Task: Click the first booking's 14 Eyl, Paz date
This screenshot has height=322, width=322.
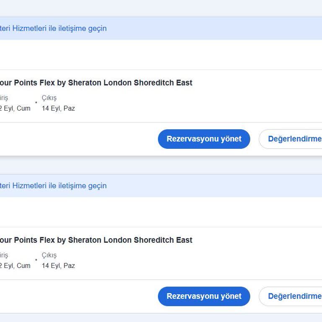Action: (58, 109)
